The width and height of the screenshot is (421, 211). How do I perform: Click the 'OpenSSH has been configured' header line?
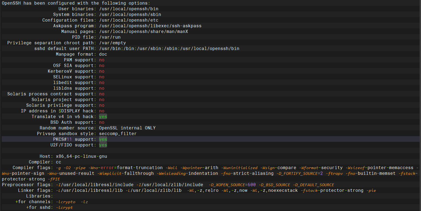pos(76,3)
